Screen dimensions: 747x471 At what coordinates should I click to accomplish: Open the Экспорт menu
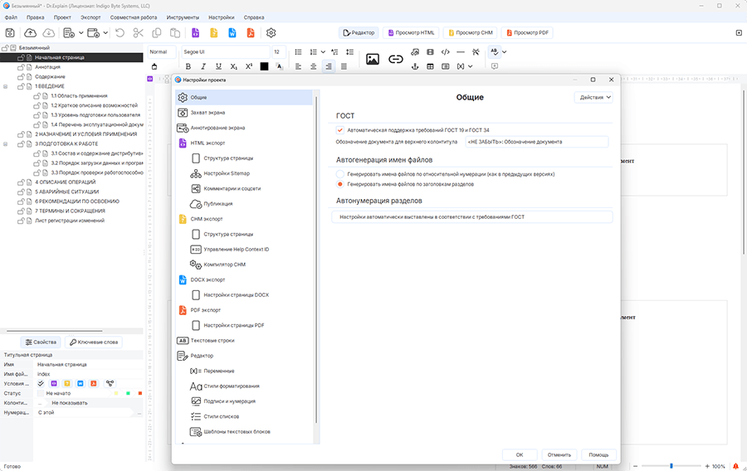pos(90,17)
